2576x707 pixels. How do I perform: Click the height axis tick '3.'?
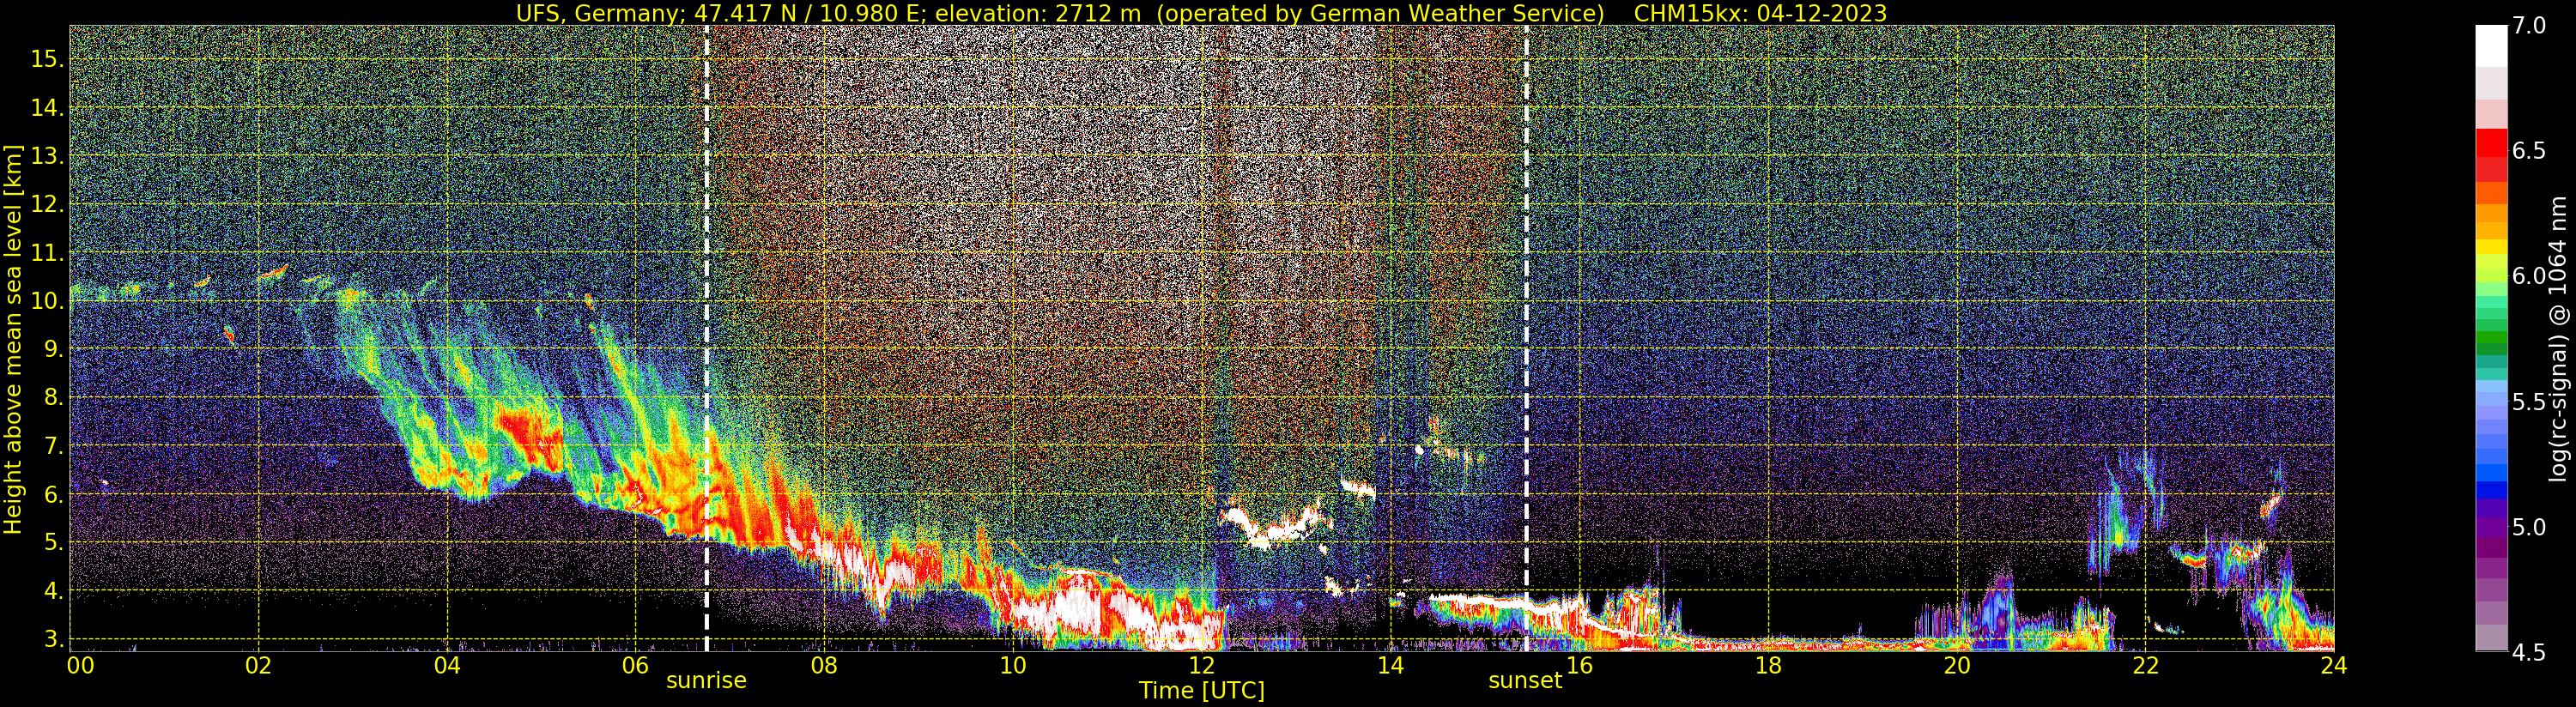[53, 639]
